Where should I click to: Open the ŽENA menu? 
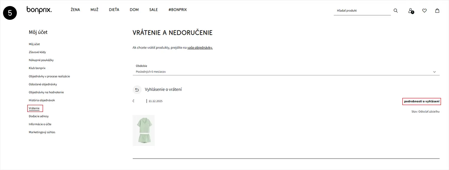pyautogui.click(x=75, y=10)
